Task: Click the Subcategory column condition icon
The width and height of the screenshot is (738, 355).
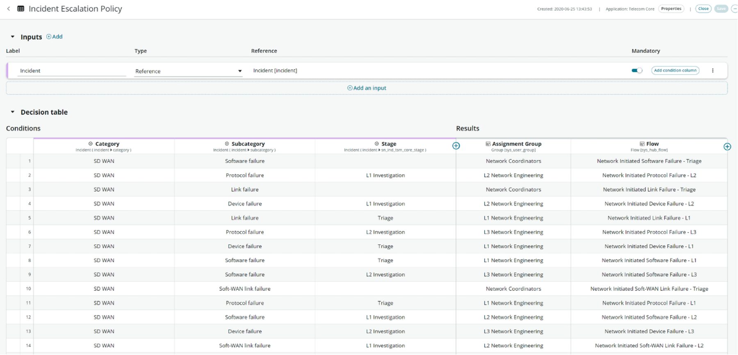Action: (x=227, y=144)
